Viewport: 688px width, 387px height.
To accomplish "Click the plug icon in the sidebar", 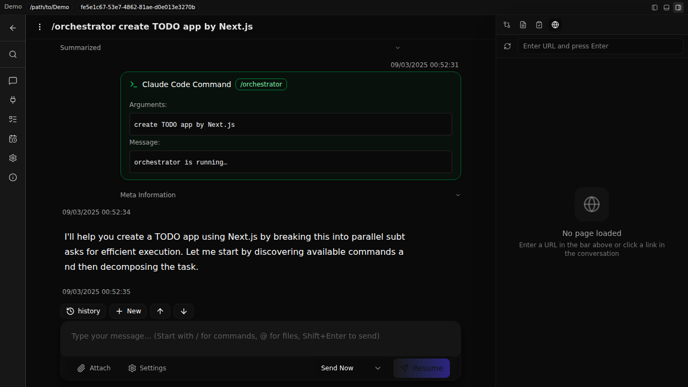I will coord(13,100).
